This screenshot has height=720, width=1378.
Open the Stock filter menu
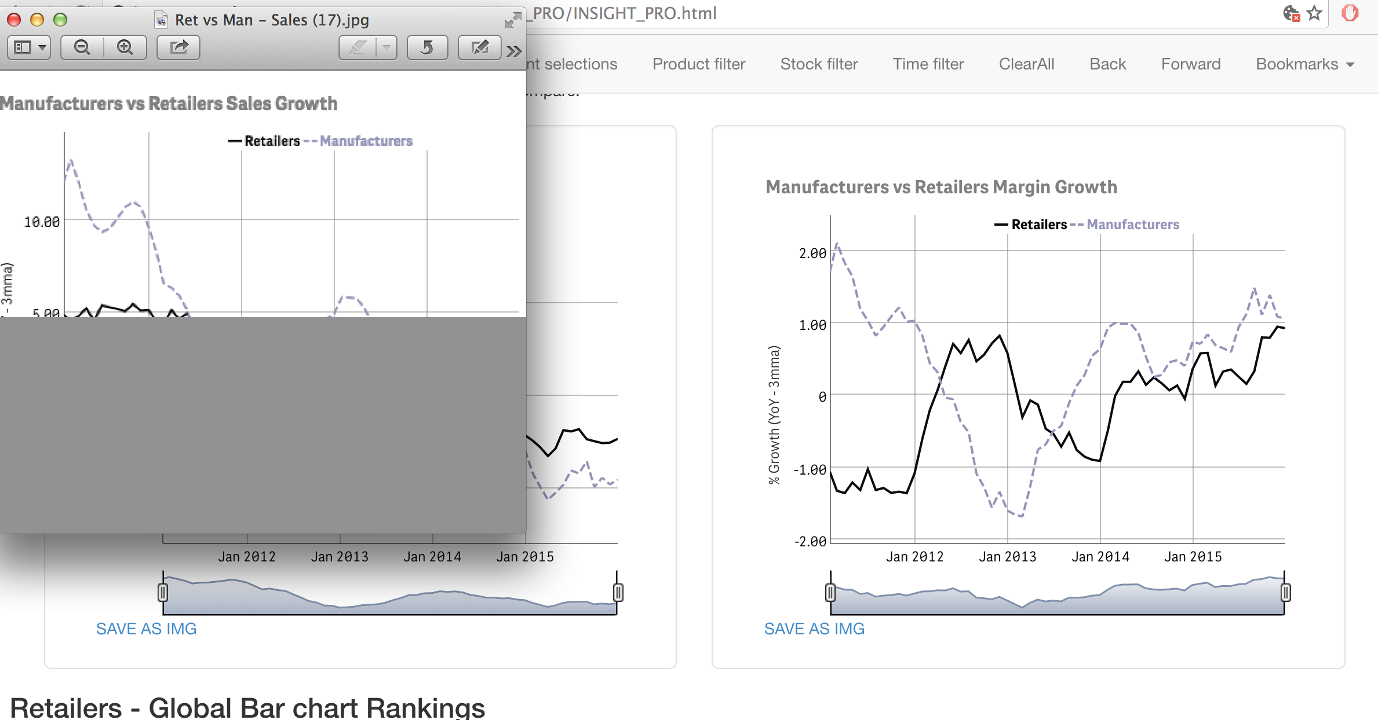click(x=819, y=64)
